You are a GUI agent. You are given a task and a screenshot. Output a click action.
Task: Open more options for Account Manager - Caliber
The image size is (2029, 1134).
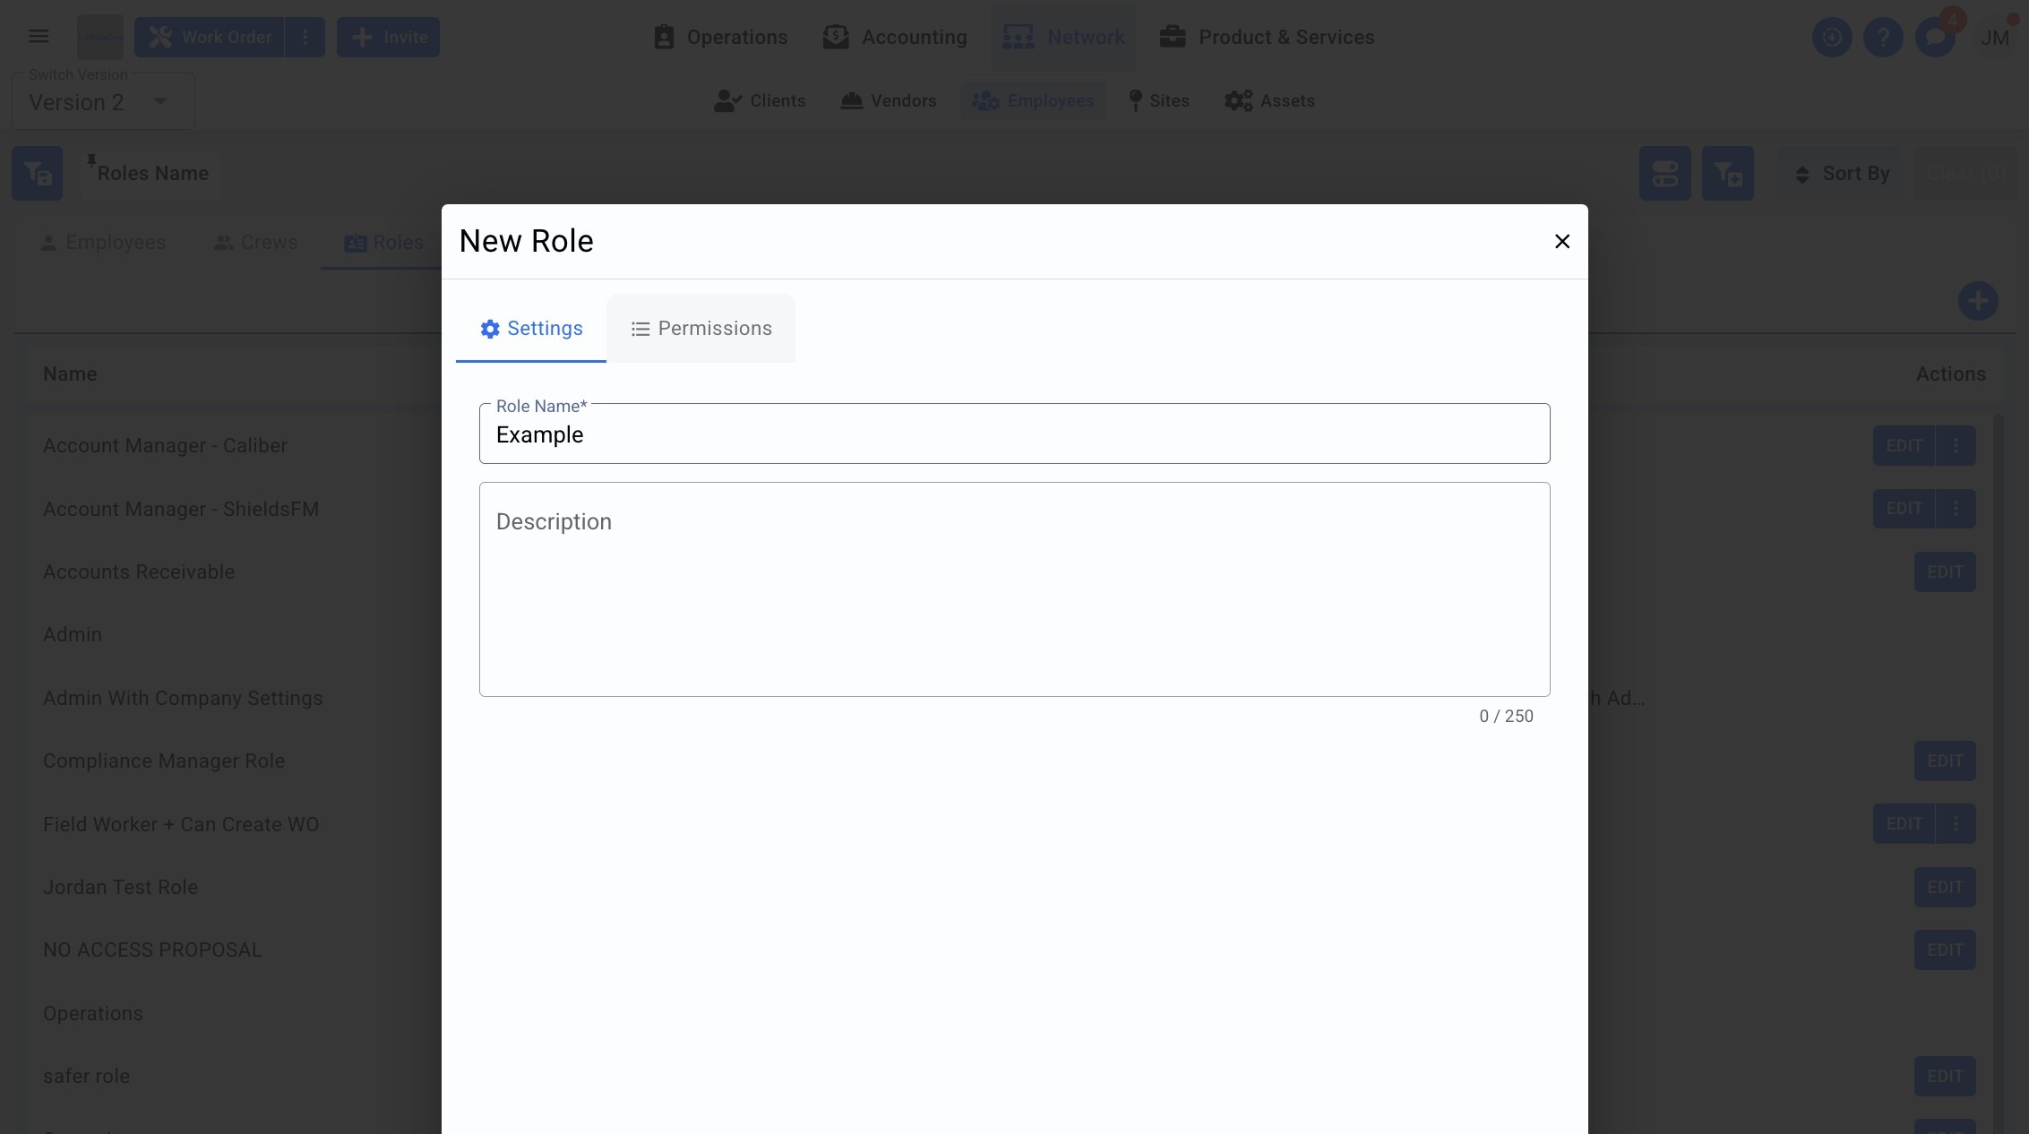click(1956, 445)
